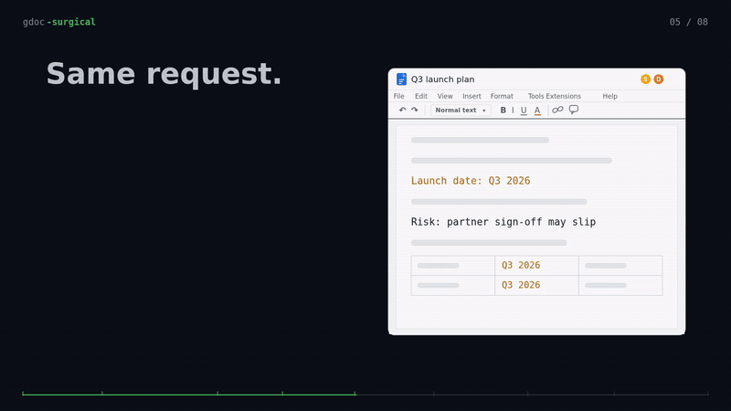Image resolution: width=731 pixels, height=411 pixels.
Task: Click the undo arrow icon
Action: [x=402, y=110]
